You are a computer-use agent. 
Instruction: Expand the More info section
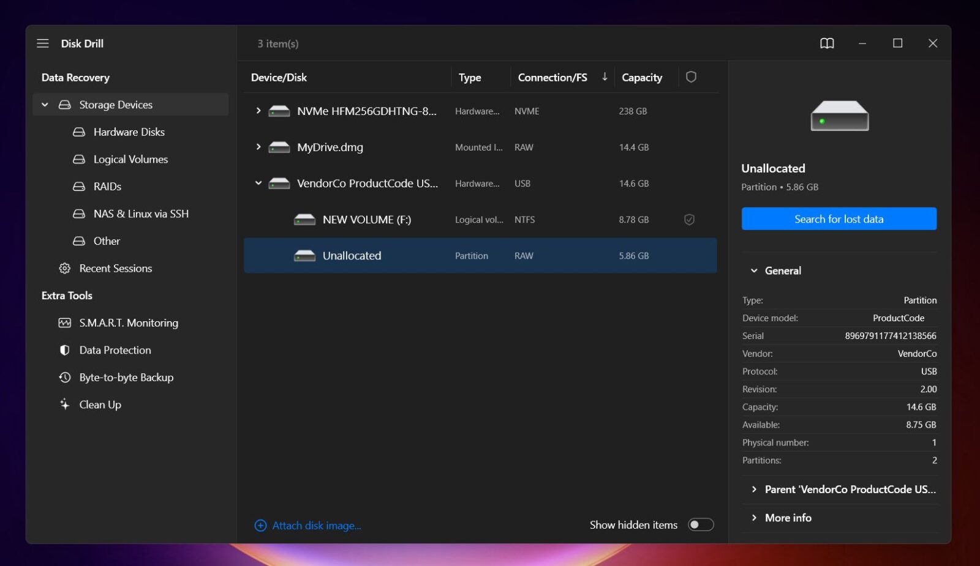(x=754, y=517)
